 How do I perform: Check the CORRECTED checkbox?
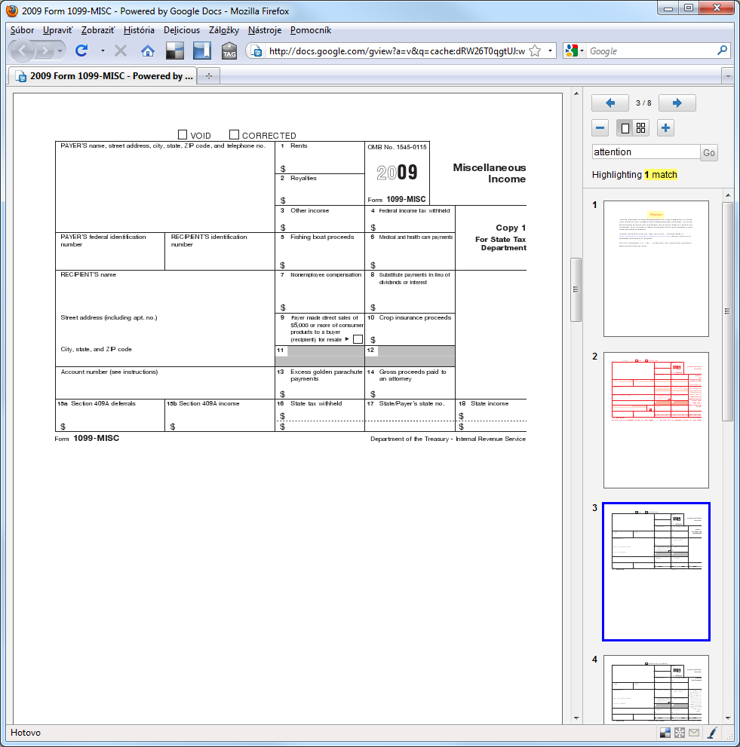point(234,135)
